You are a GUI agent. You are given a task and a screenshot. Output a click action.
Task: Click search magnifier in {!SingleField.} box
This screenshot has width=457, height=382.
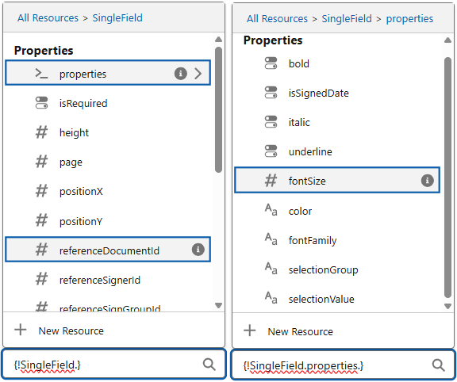[209, 365]
